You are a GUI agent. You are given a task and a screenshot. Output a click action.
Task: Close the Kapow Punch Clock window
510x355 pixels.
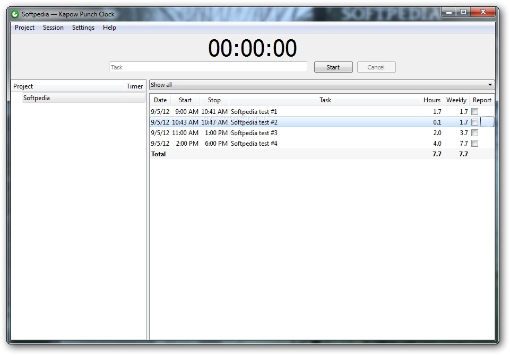click(x=483, y=12)
